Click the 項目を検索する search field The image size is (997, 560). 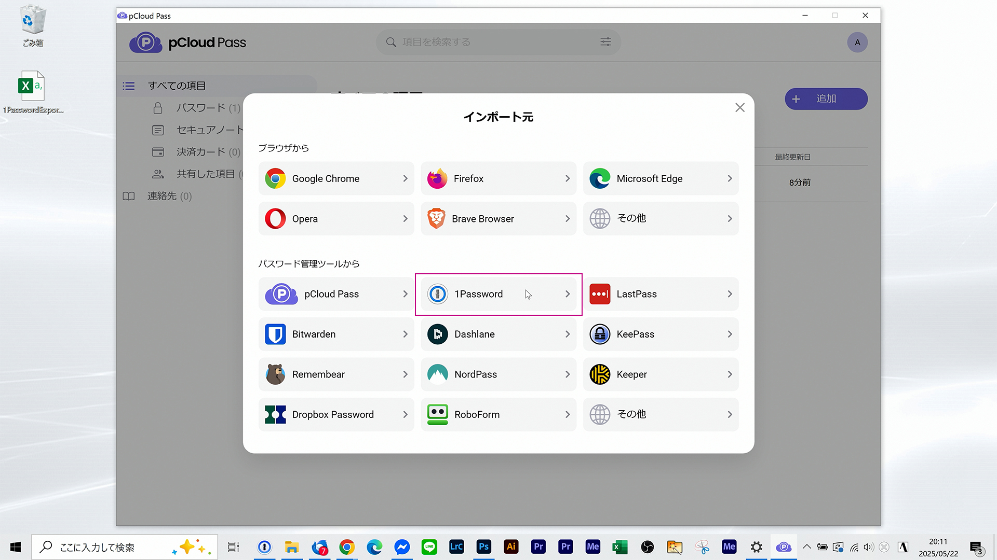497,42
